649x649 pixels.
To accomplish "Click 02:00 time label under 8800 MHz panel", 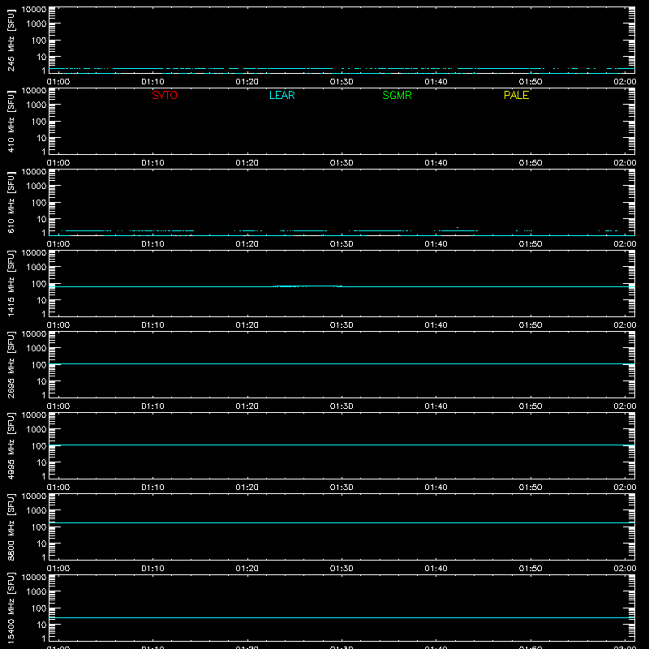I will click(x=625, y=569).
